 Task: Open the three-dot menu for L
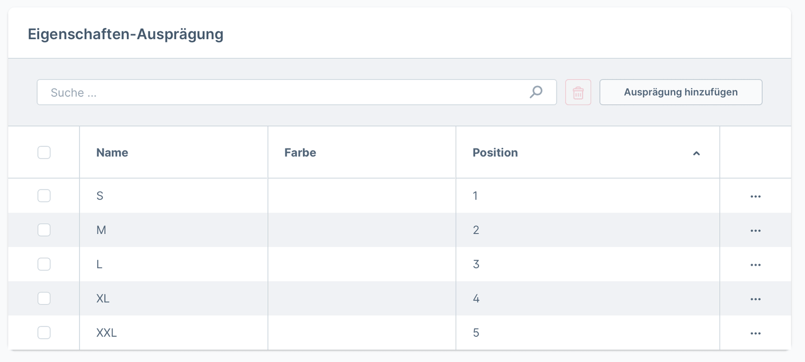click(x=755, y=264)
